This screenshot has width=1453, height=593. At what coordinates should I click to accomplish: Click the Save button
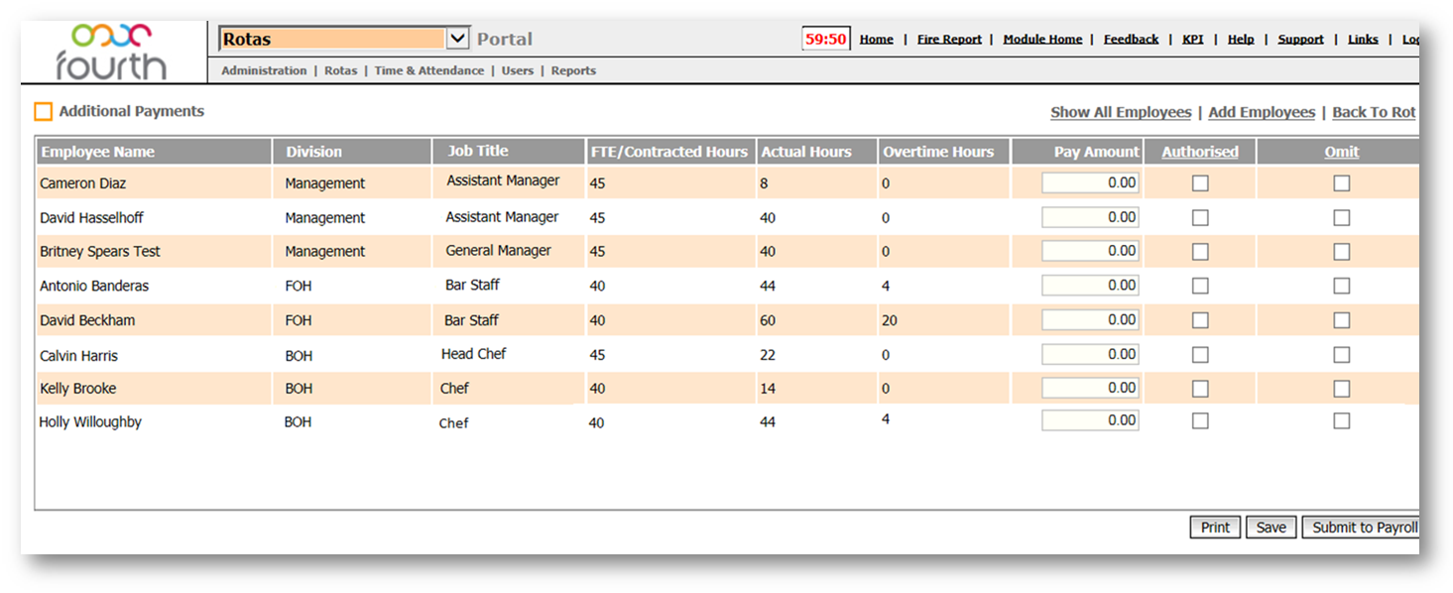click(x=1271, y=528)
